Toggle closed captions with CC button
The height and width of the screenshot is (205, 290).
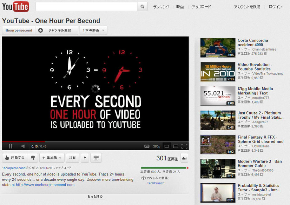pyautogui.click(x=147, y=146)
